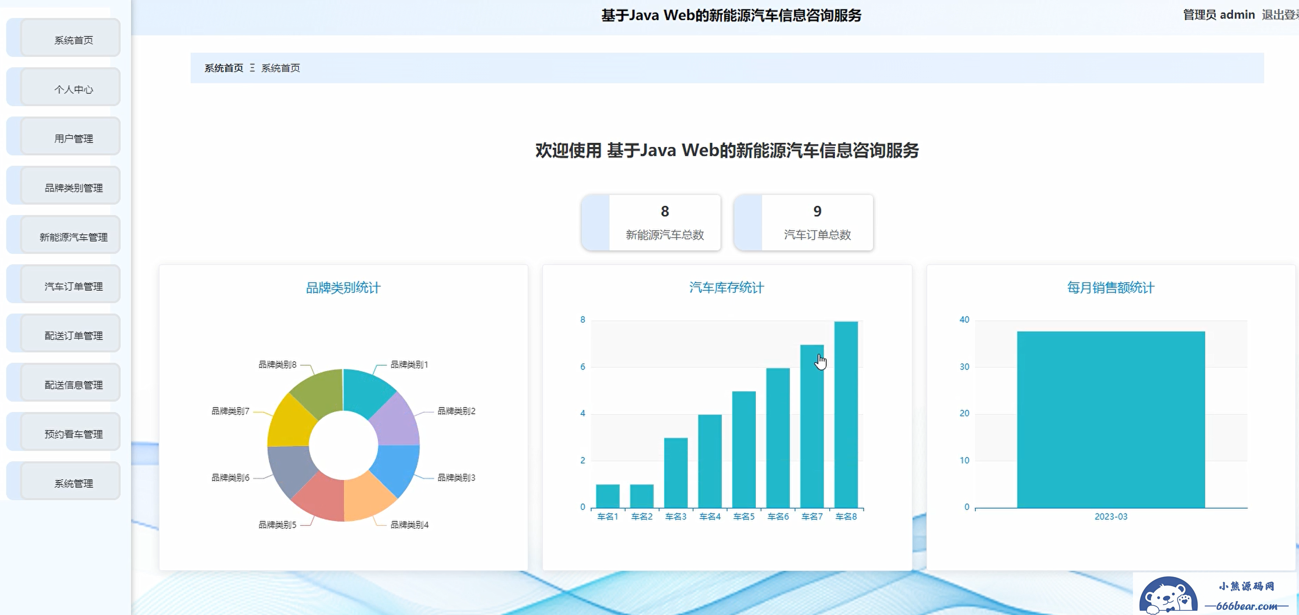The width and height of the screenshot is (1299, 615).
Task: Click the 车名8 bar in inventory chart
Action: pyautogui.click(x=845, y=415)
